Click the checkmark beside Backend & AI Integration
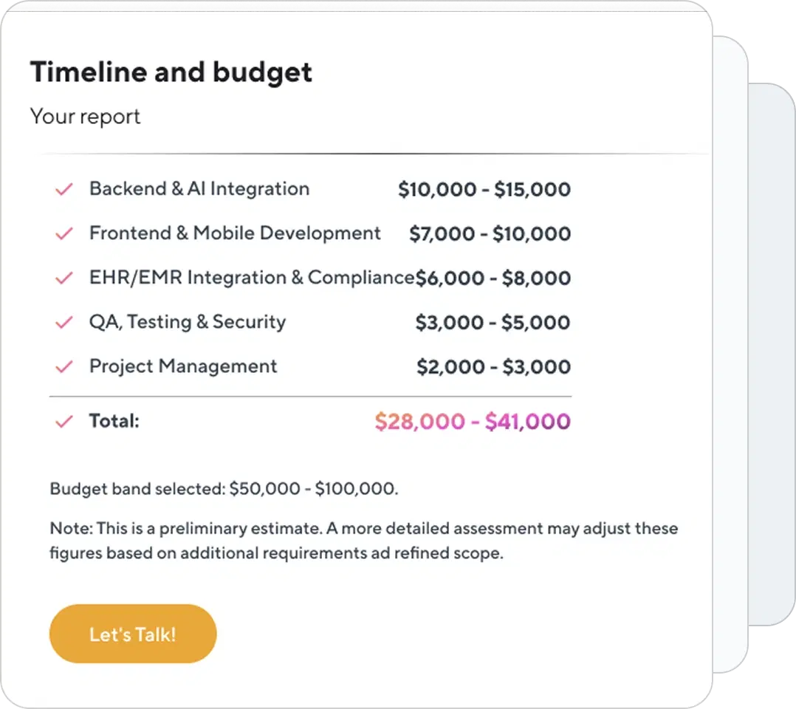This screenshot has height=709, width=796. [64, 190]
